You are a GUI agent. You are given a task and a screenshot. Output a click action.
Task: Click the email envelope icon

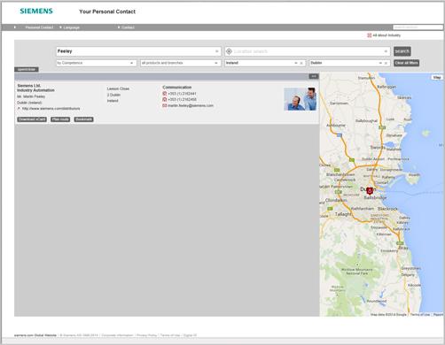click(165, 105)
